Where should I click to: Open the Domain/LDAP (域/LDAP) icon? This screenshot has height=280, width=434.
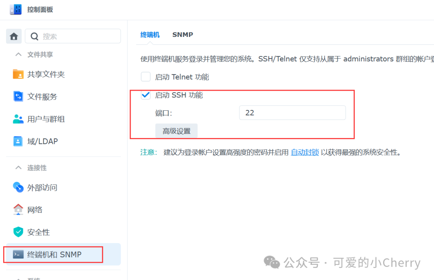(x=18, y=141)
